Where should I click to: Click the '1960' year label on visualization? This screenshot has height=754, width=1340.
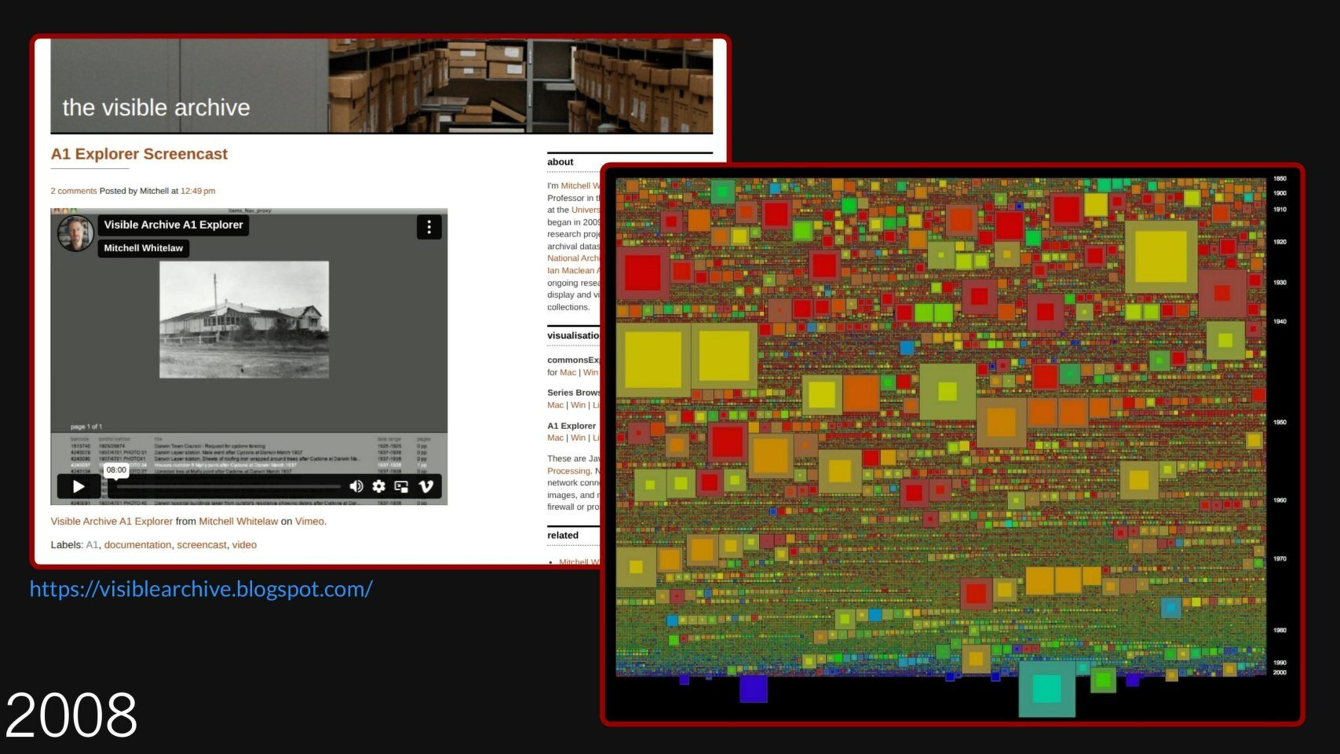click(1280, 500)
